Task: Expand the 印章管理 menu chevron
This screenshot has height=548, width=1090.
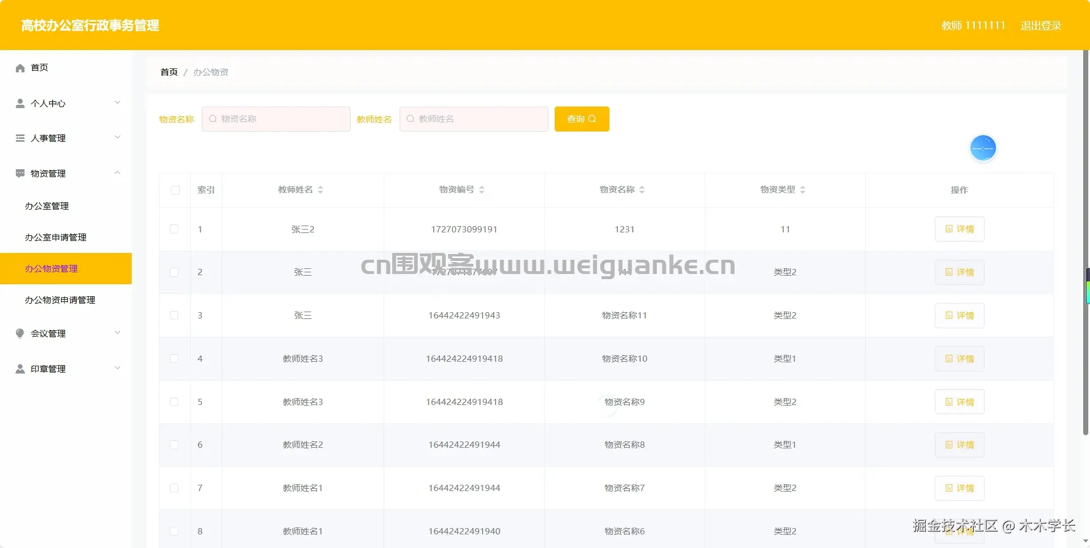Action: point(117,368)
